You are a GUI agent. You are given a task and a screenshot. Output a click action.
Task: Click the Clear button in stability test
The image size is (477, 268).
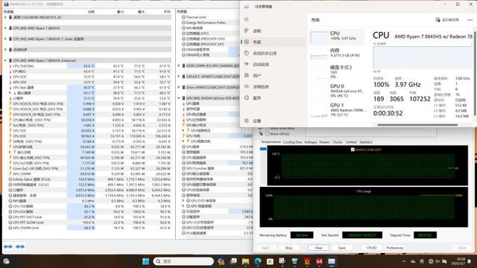(318, 248)
